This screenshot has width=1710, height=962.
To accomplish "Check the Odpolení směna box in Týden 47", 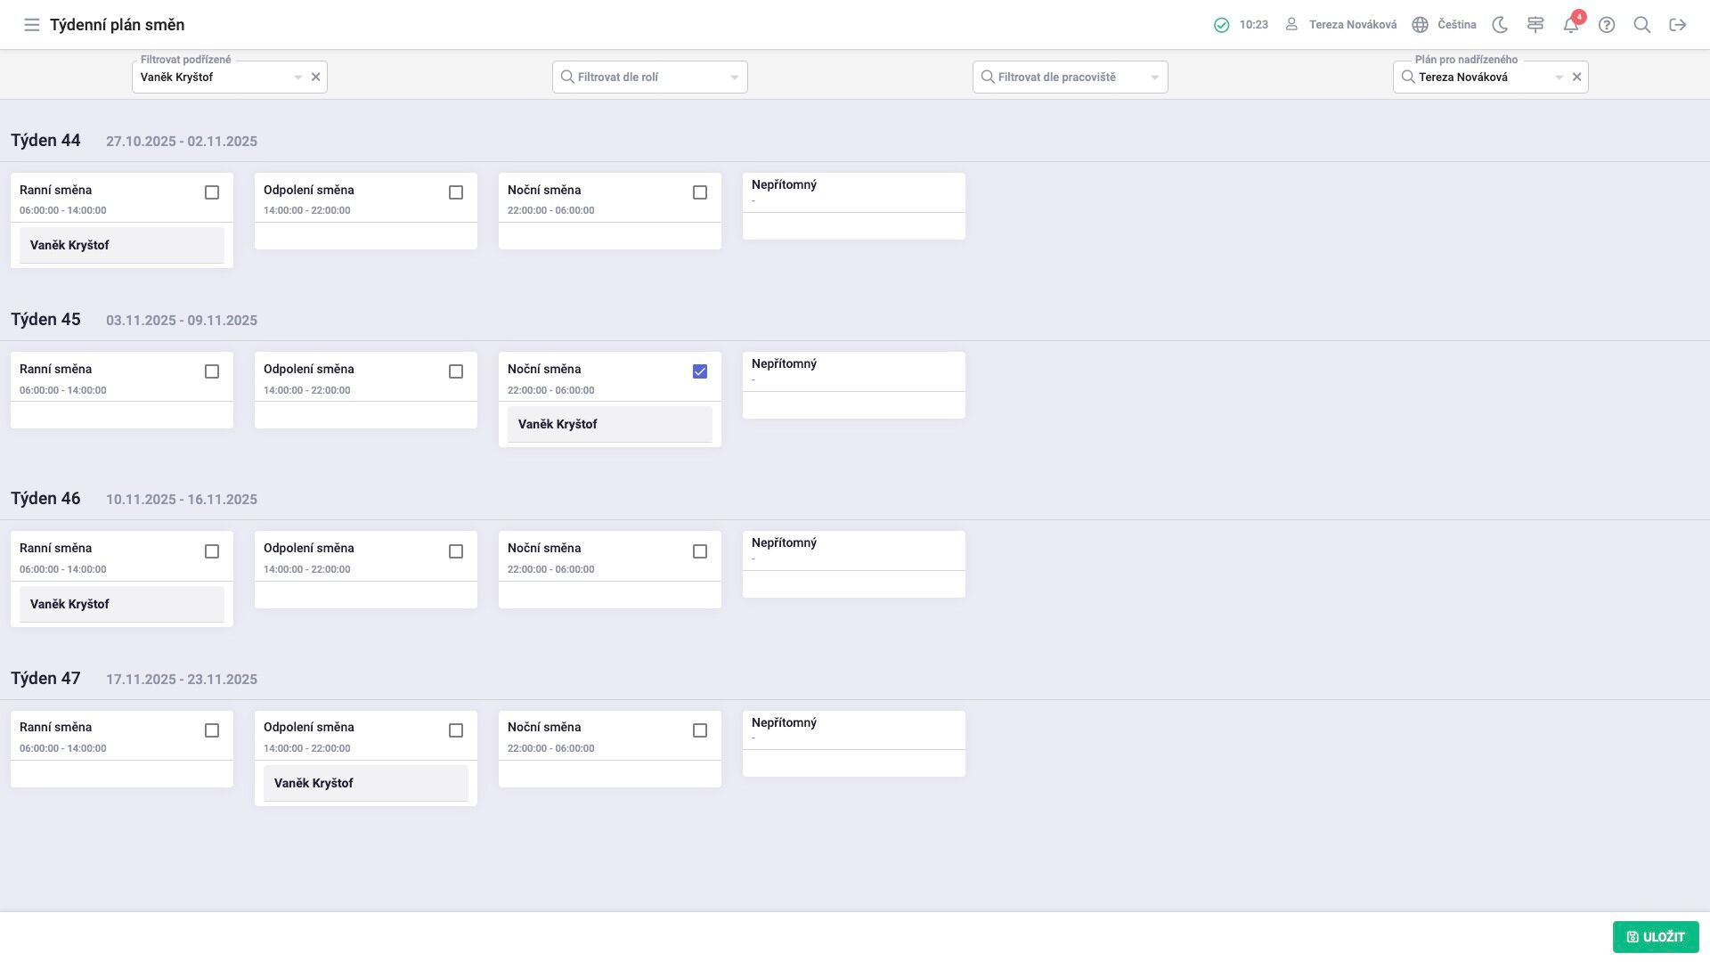I will [456, 730].
